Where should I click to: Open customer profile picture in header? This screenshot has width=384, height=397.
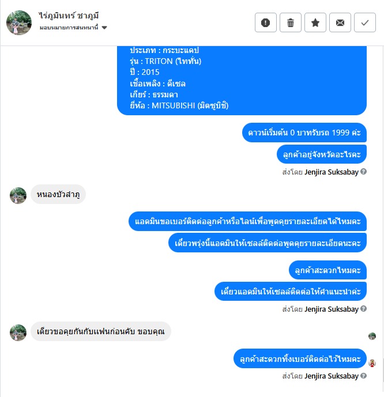[x=19, y=22]
